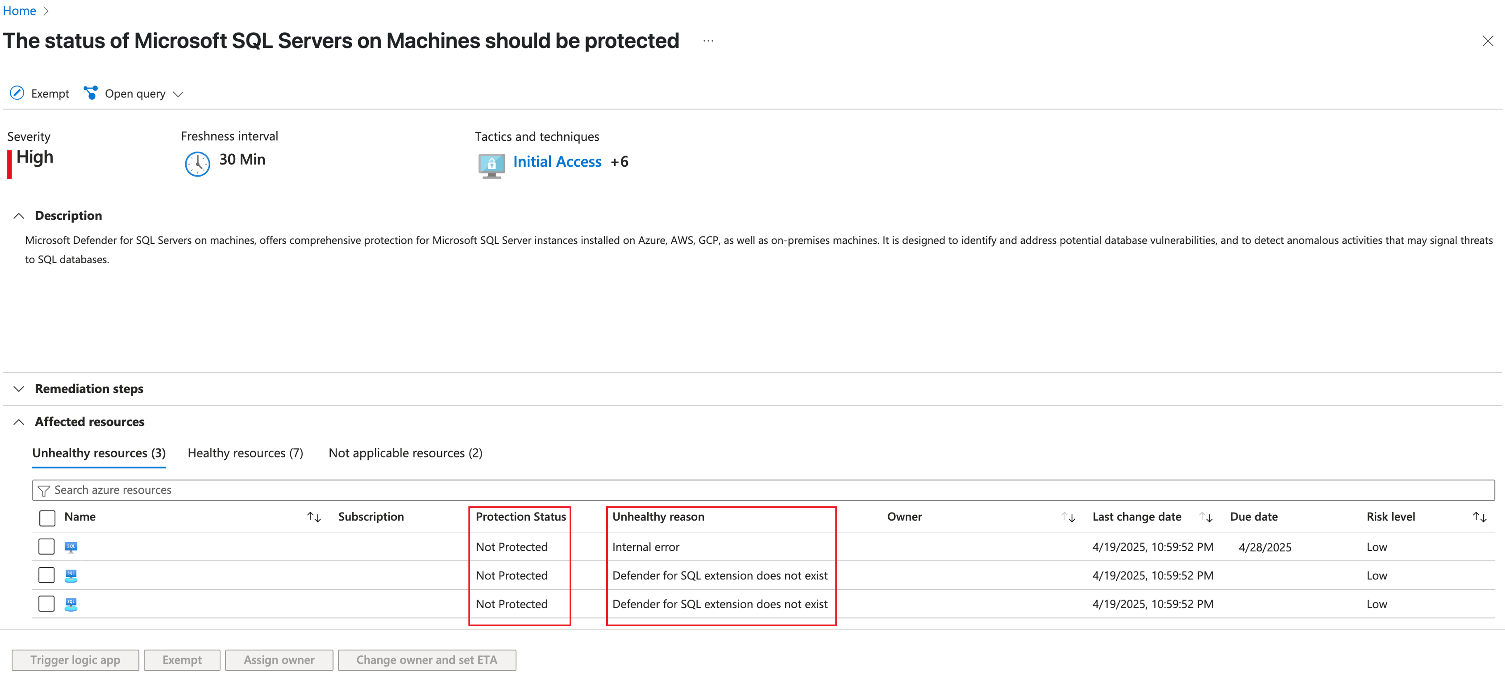1505x682 pixels.
Task: Expand the Remediation steps section
Action: (19, 389)
